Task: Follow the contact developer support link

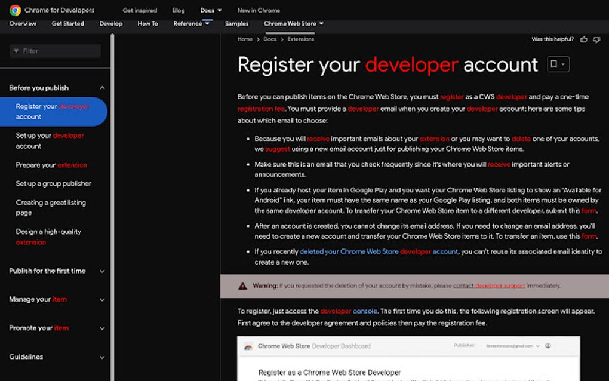Action: [x=489, y=286]
